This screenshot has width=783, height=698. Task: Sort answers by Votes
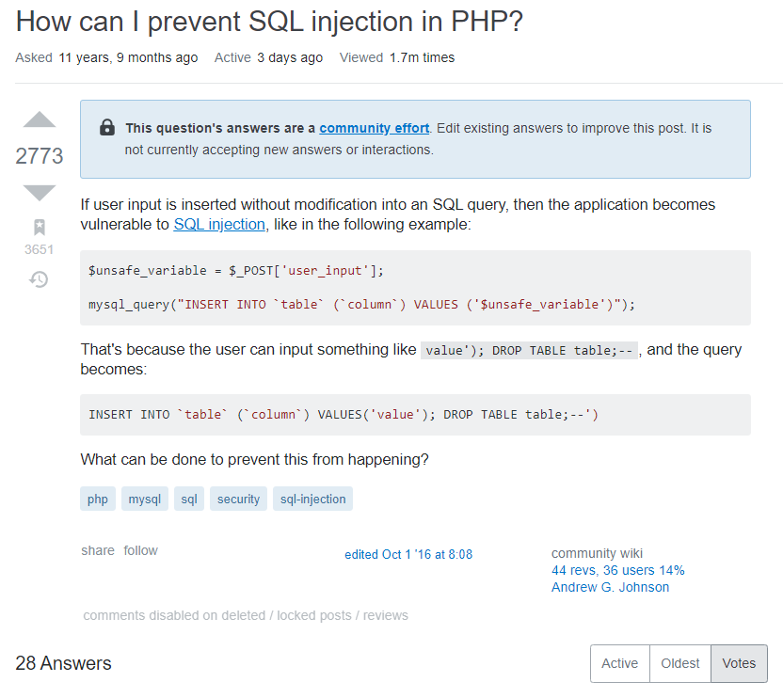click(x=739, y=663)
